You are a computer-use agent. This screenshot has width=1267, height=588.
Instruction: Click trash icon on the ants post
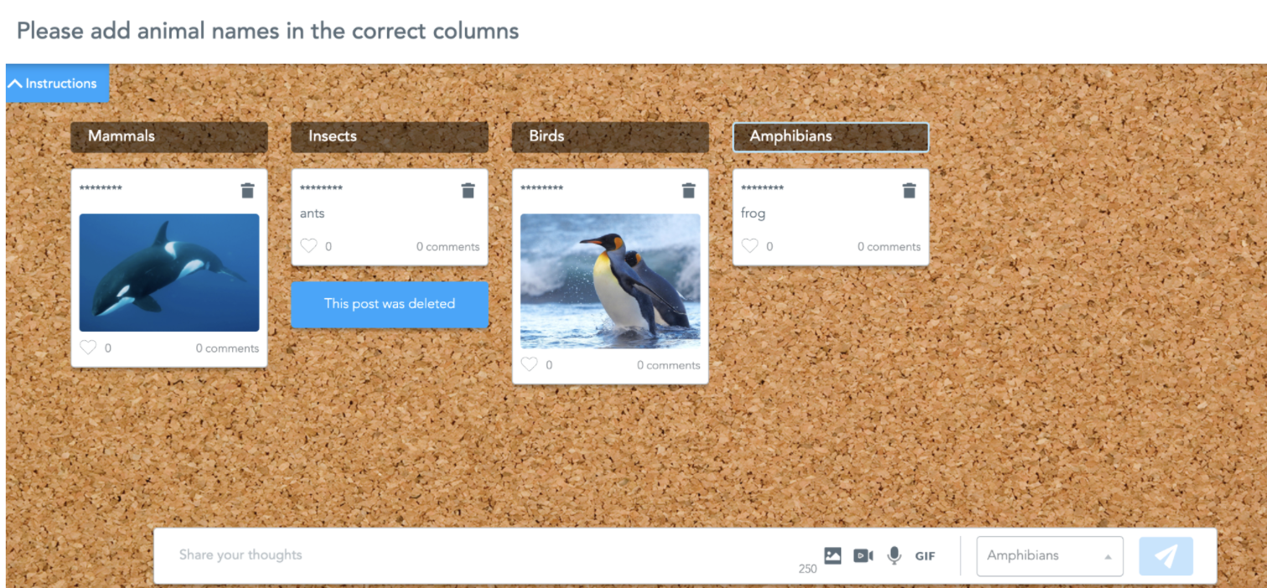tap(468, 191)
